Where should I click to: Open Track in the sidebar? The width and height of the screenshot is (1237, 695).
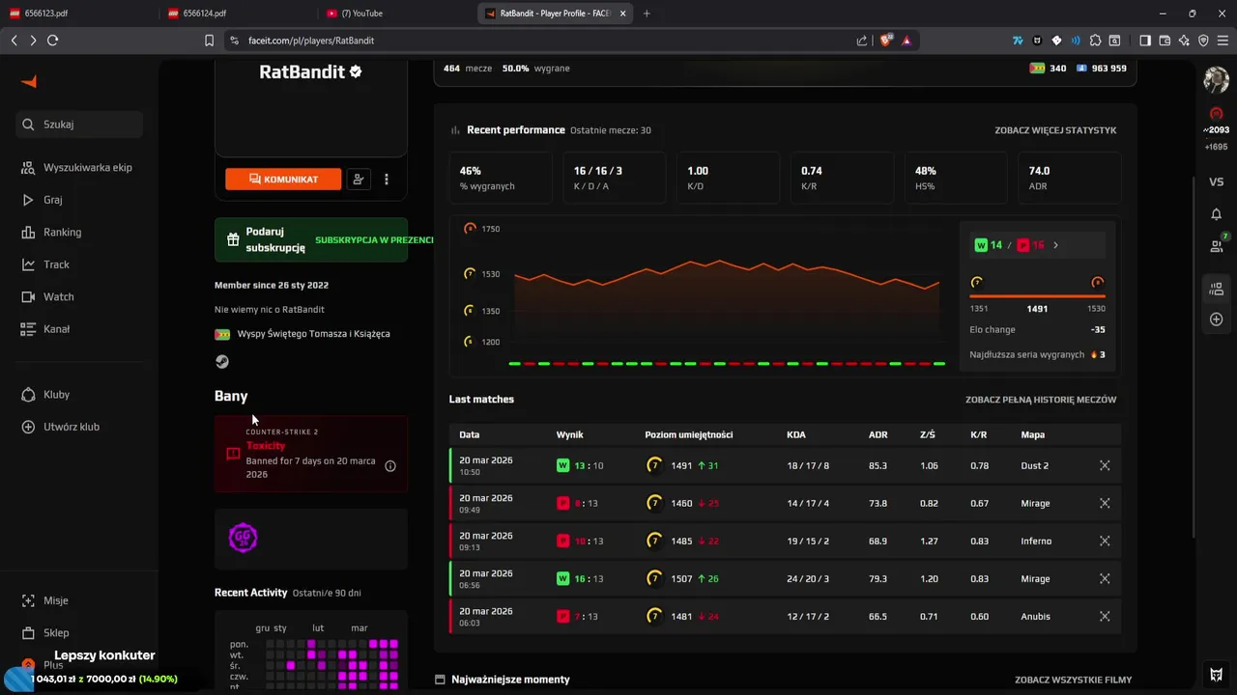pyautogui.click(x=45, y=264)
